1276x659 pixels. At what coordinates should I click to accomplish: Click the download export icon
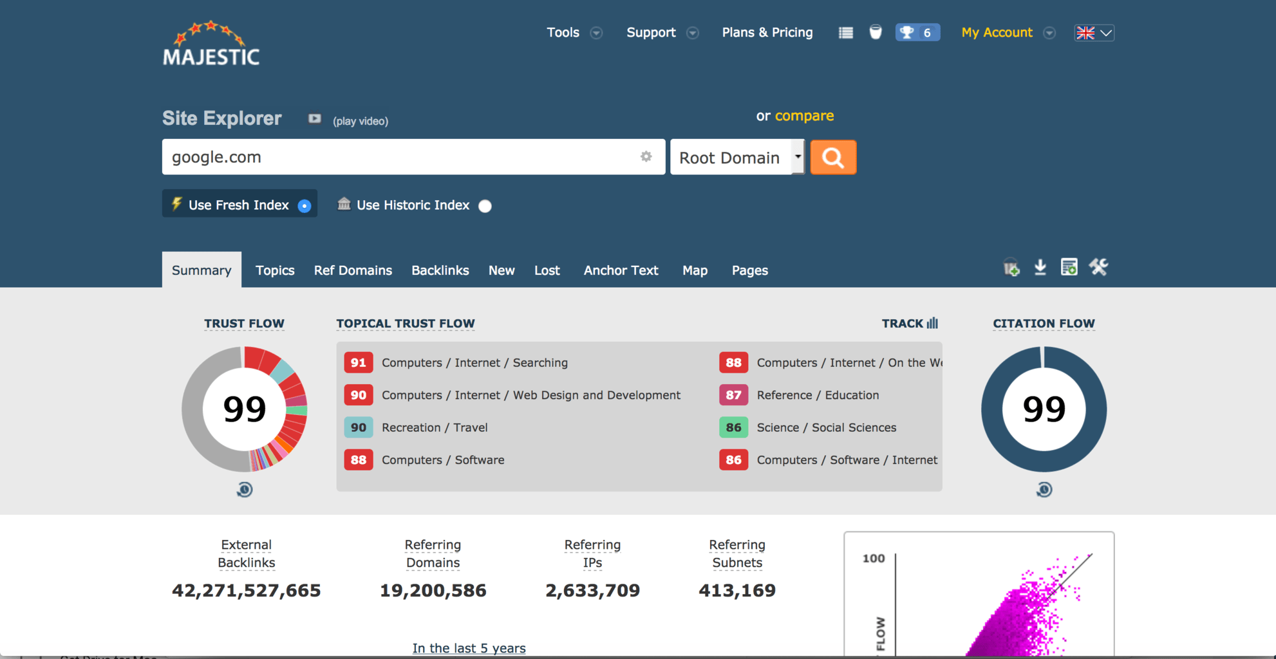(x=1040, y=267)
